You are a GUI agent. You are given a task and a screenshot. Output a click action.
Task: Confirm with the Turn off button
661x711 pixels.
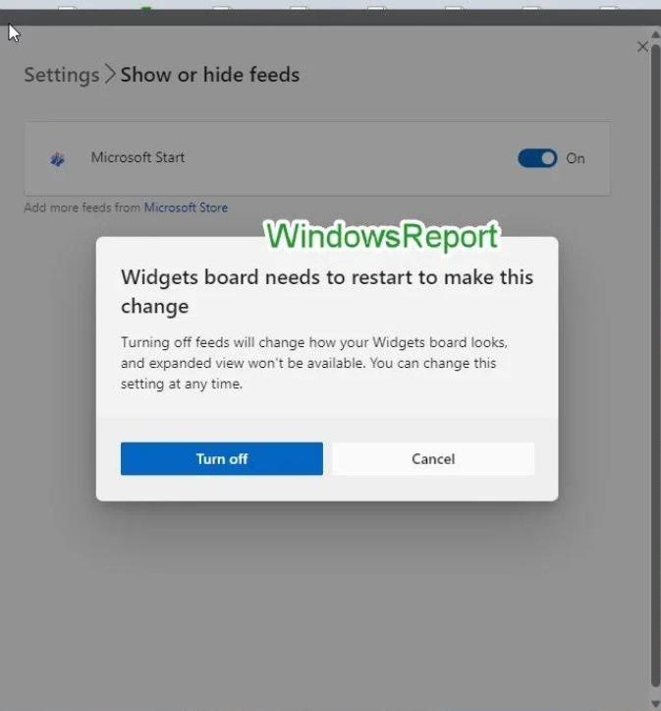click(221, 458)
